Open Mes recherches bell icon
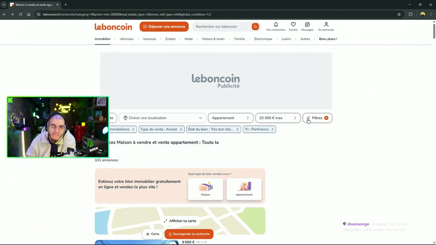Viewport: 436px width, 245px height. pyautogui.click(x=276, y=24)
